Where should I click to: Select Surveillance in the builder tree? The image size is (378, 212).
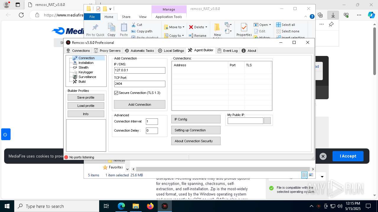87,77
